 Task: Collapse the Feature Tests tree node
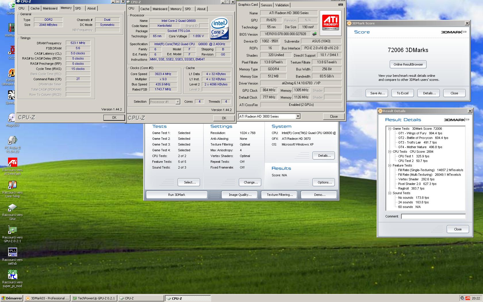click(x=390, y=165)
